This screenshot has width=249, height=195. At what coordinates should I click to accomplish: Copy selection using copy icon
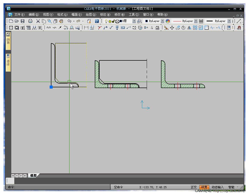pos(44,21)
